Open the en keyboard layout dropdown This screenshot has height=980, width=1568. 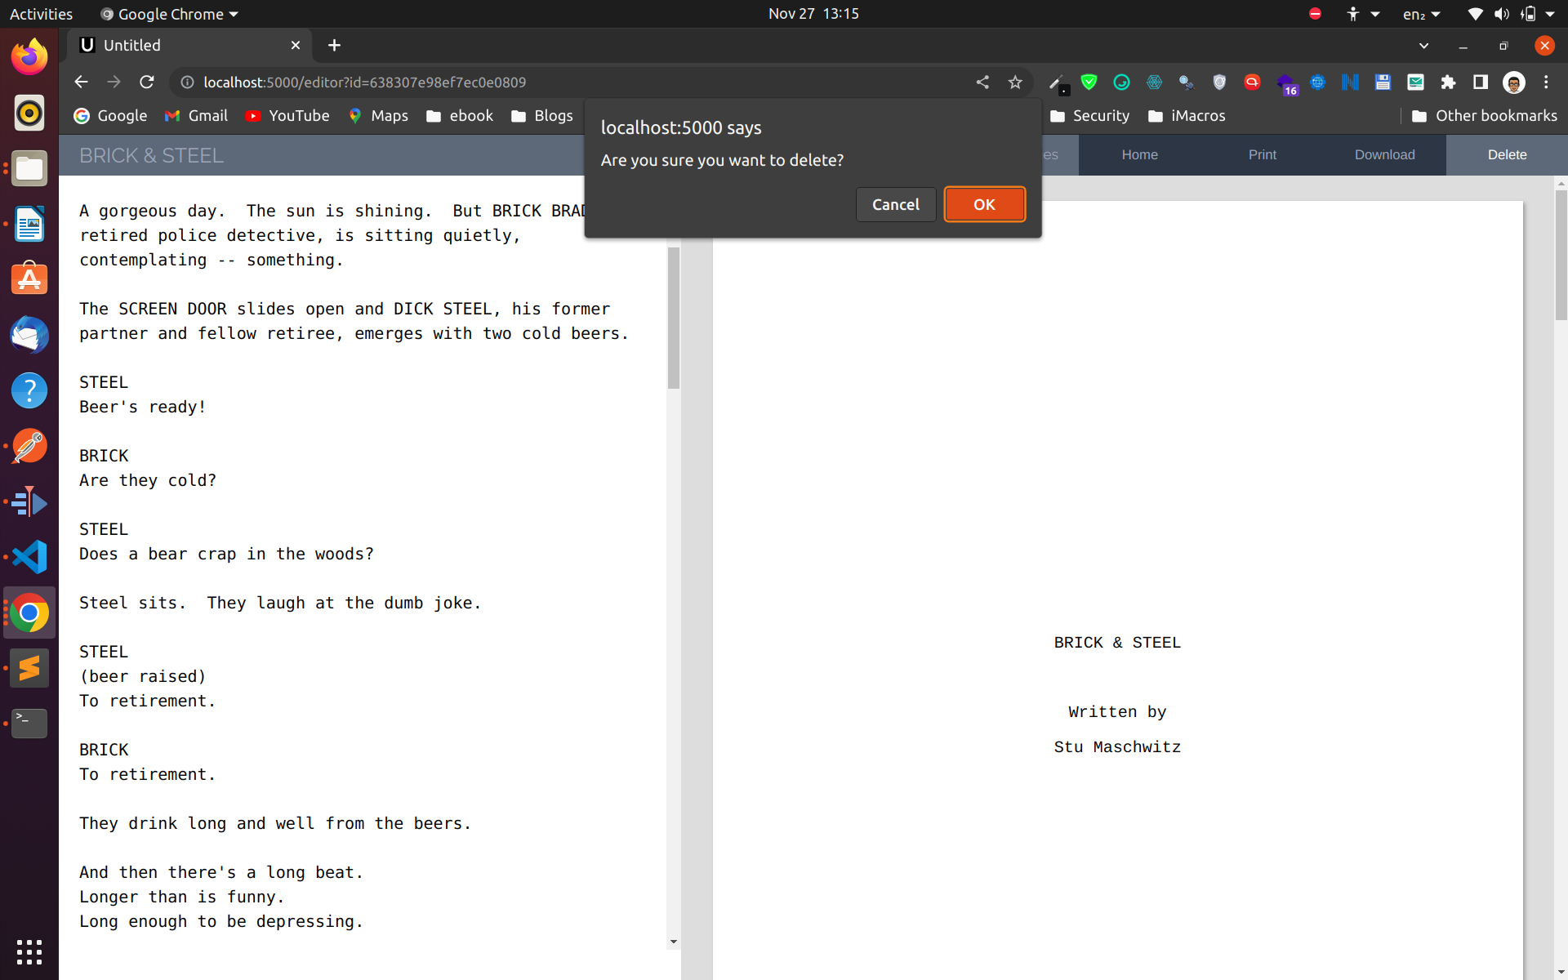tap(1421, 14)
